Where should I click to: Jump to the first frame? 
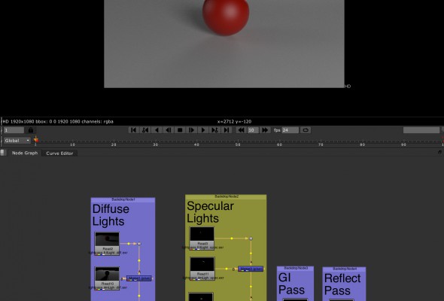[x=134, y=130]
